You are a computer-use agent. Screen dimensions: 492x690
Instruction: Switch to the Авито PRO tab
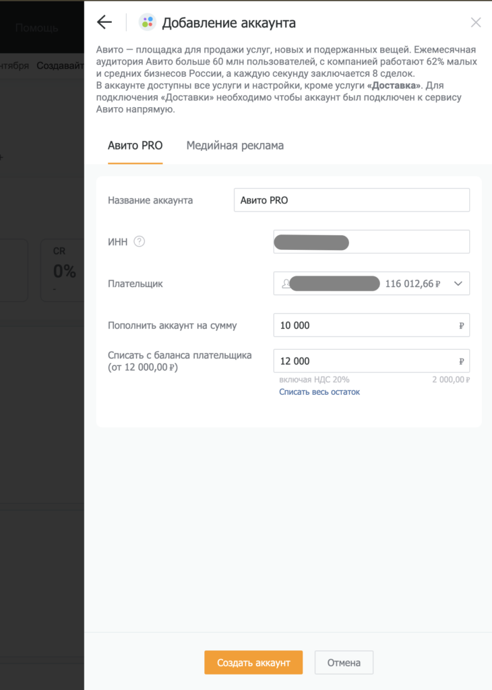(x=135, y=146)
